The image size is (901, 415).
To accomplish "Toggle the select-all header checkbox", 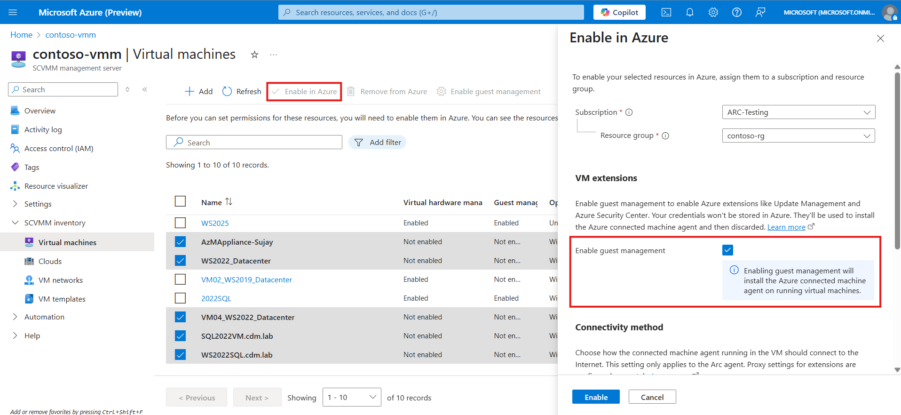I will click(x=180, y=201).
